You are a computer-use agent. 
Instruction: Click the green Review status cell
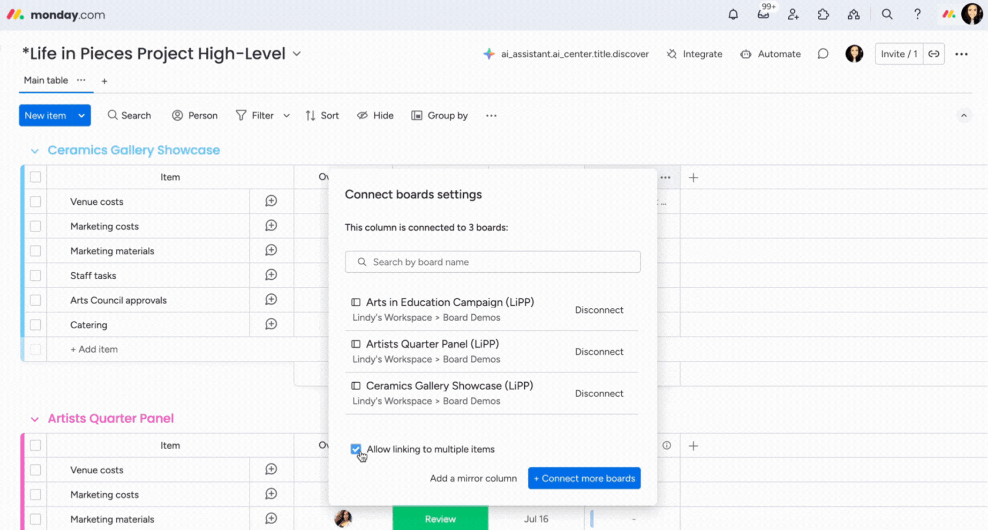[x=440, y=518]
